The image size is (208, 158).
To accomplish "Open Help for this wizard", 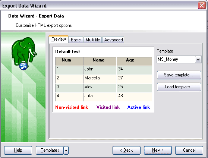I will coord(18,150).
